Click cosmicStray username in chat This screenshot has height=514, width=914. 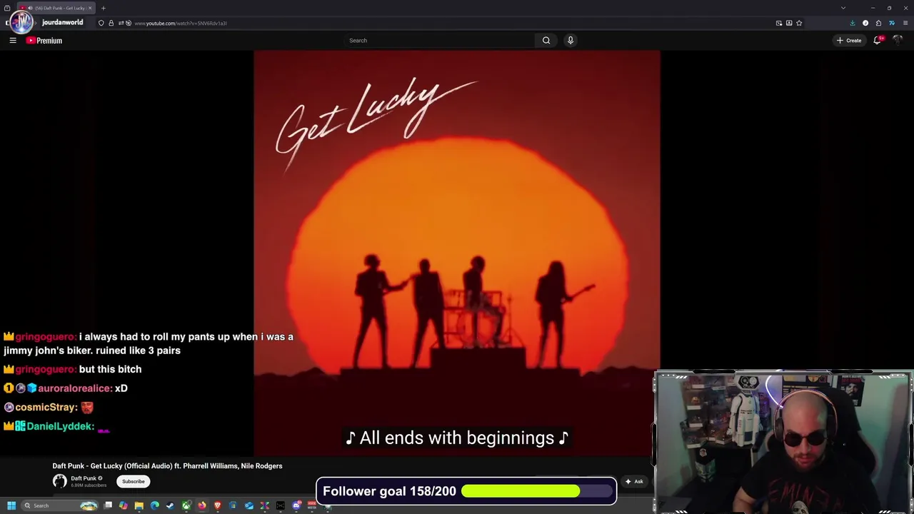point(46,407)
